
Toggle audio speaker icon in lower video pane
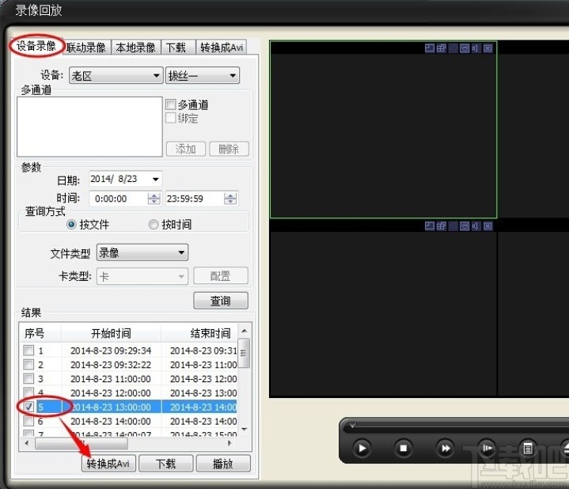point(476,226)
